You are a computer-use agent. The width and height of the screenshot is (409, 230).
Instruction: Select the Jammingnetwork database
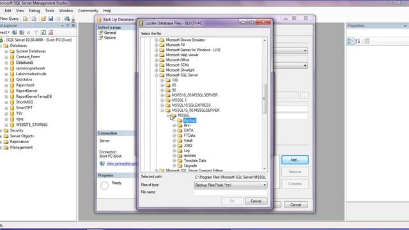point(31,68)
